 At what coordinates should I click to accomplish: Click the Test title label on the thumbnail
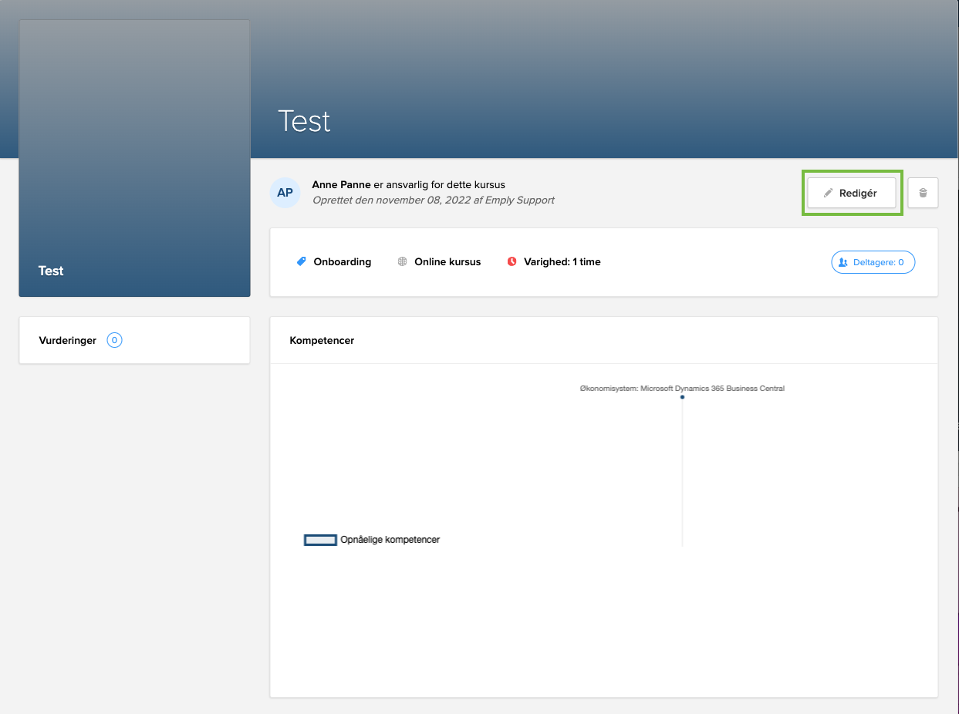pos(50,271)
